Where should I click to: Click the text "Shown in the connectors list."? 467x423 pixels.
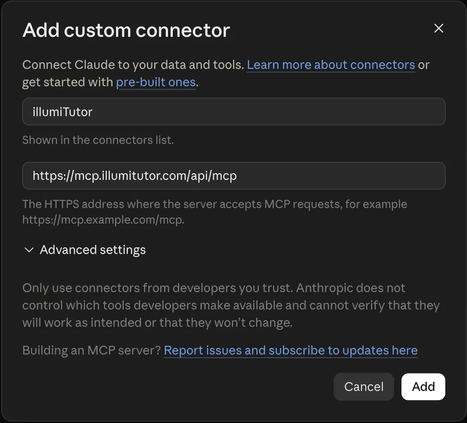(x=98, y=140)
